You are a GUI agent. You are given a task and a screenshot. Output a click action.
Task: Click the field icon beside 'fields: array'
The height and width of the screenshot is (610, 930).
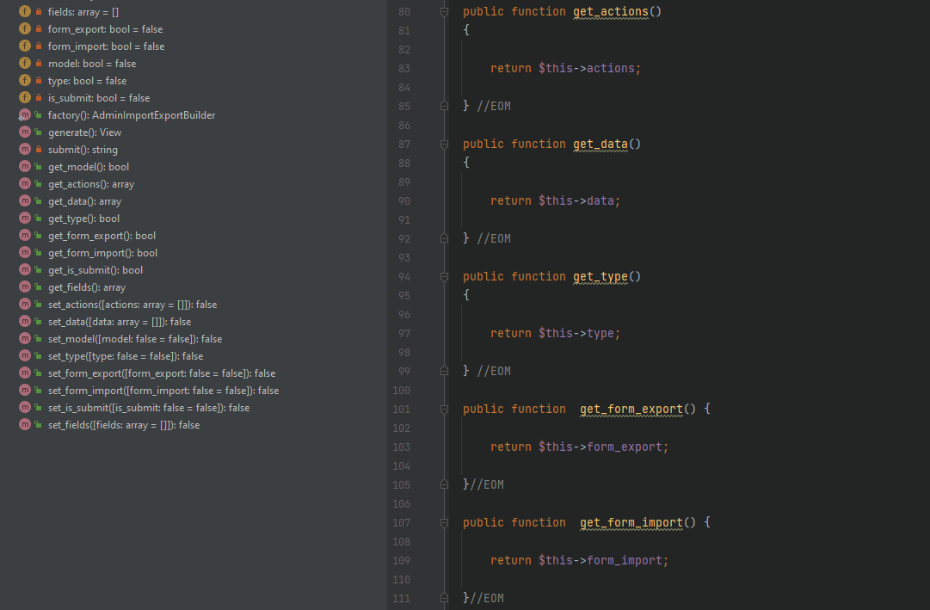pos(25,12)
